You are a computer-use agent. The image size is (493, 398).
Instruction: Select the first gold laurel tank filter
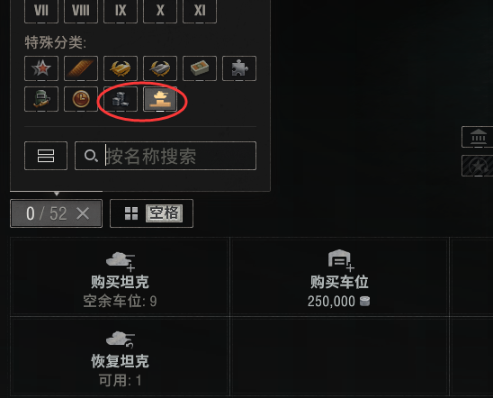tap(121, 68)
